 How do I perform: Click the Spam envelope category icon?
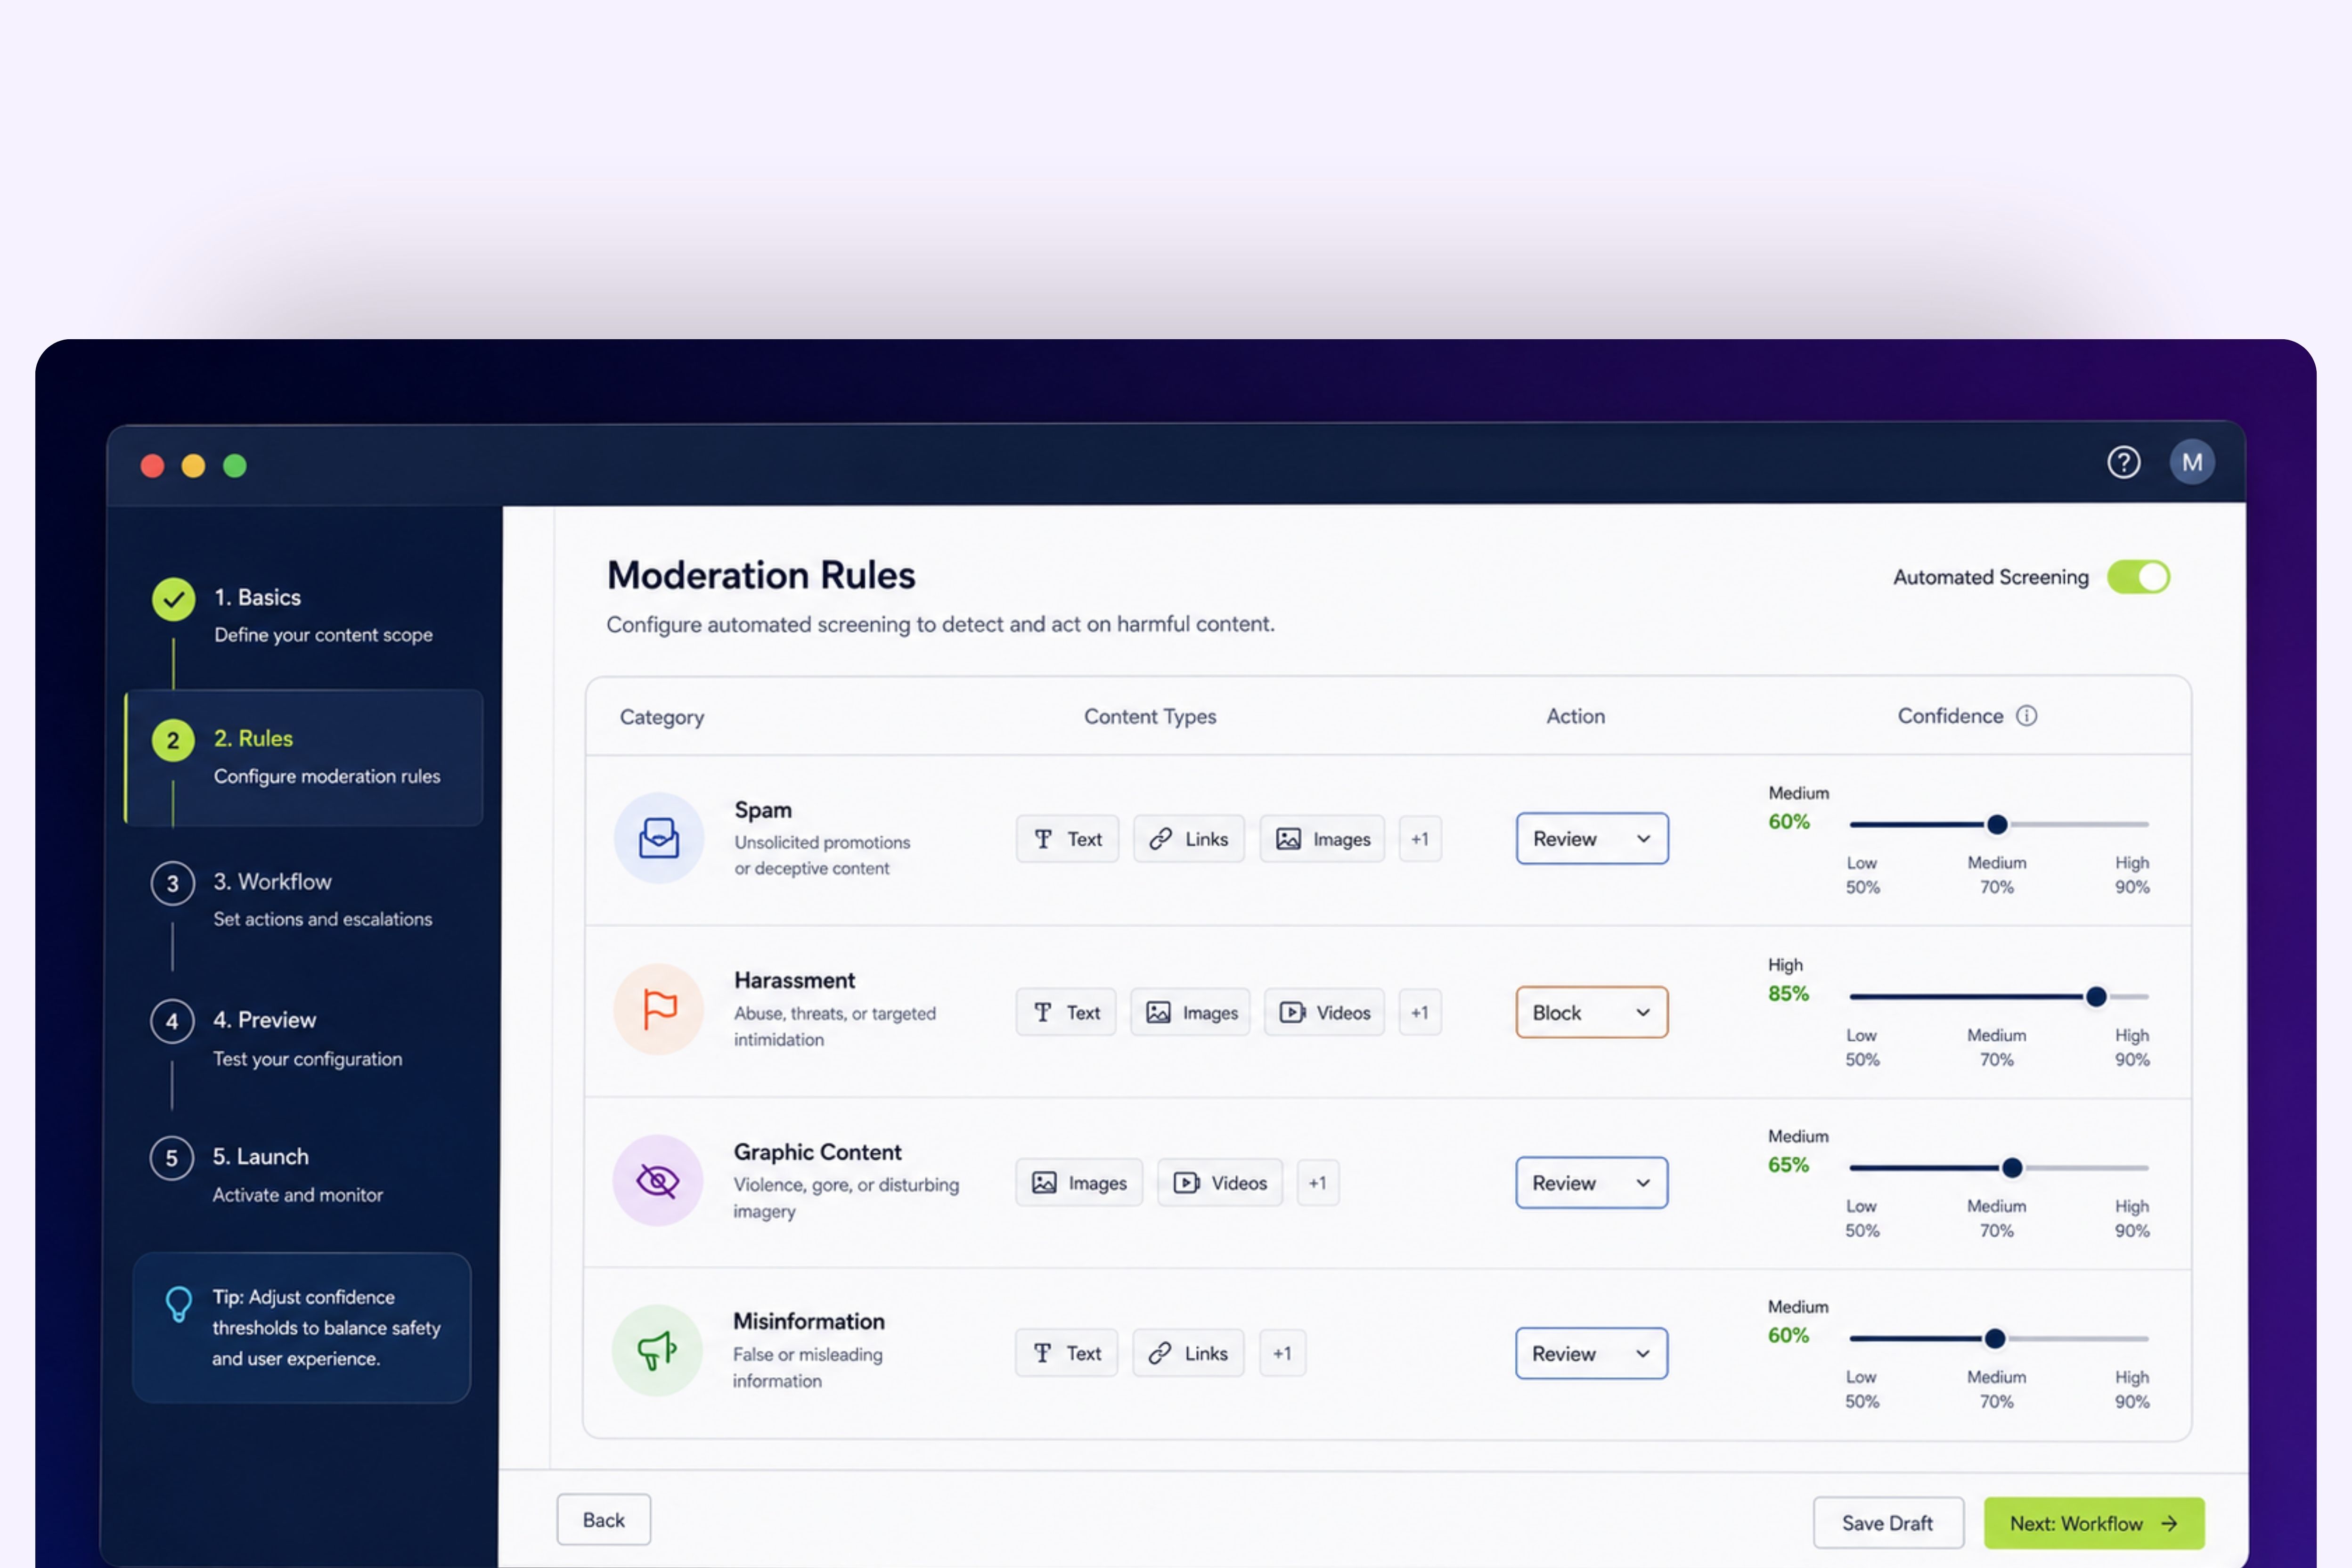(x=659, y=838)
